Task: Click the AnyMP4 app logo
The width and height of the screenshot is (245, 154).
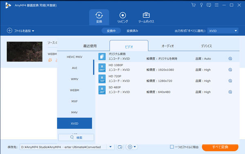Action: pos(8,5)
